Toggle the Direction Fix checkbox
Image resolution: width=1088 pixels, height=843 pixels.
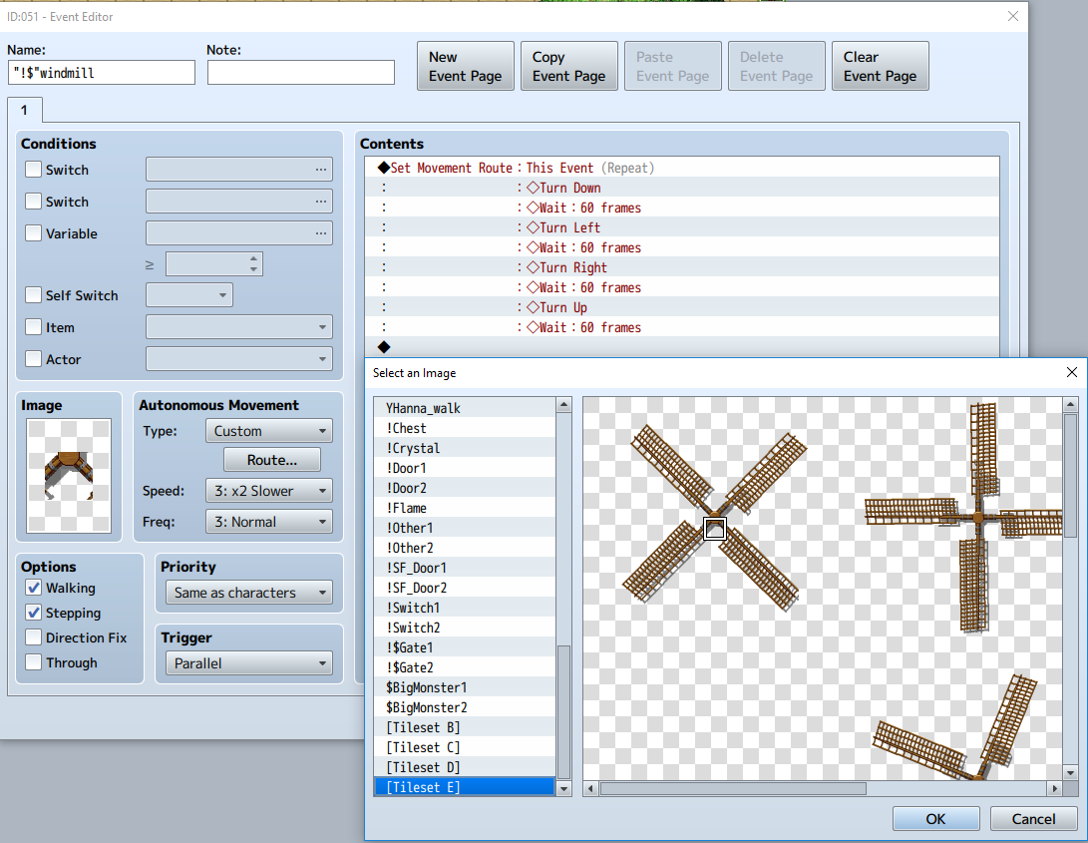point(33,637)
